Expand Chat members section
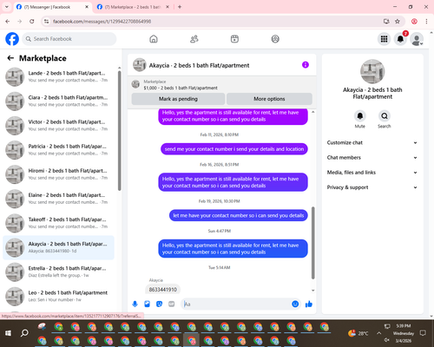Viewport: 434px width, 347px height. [x=372, y=158]
